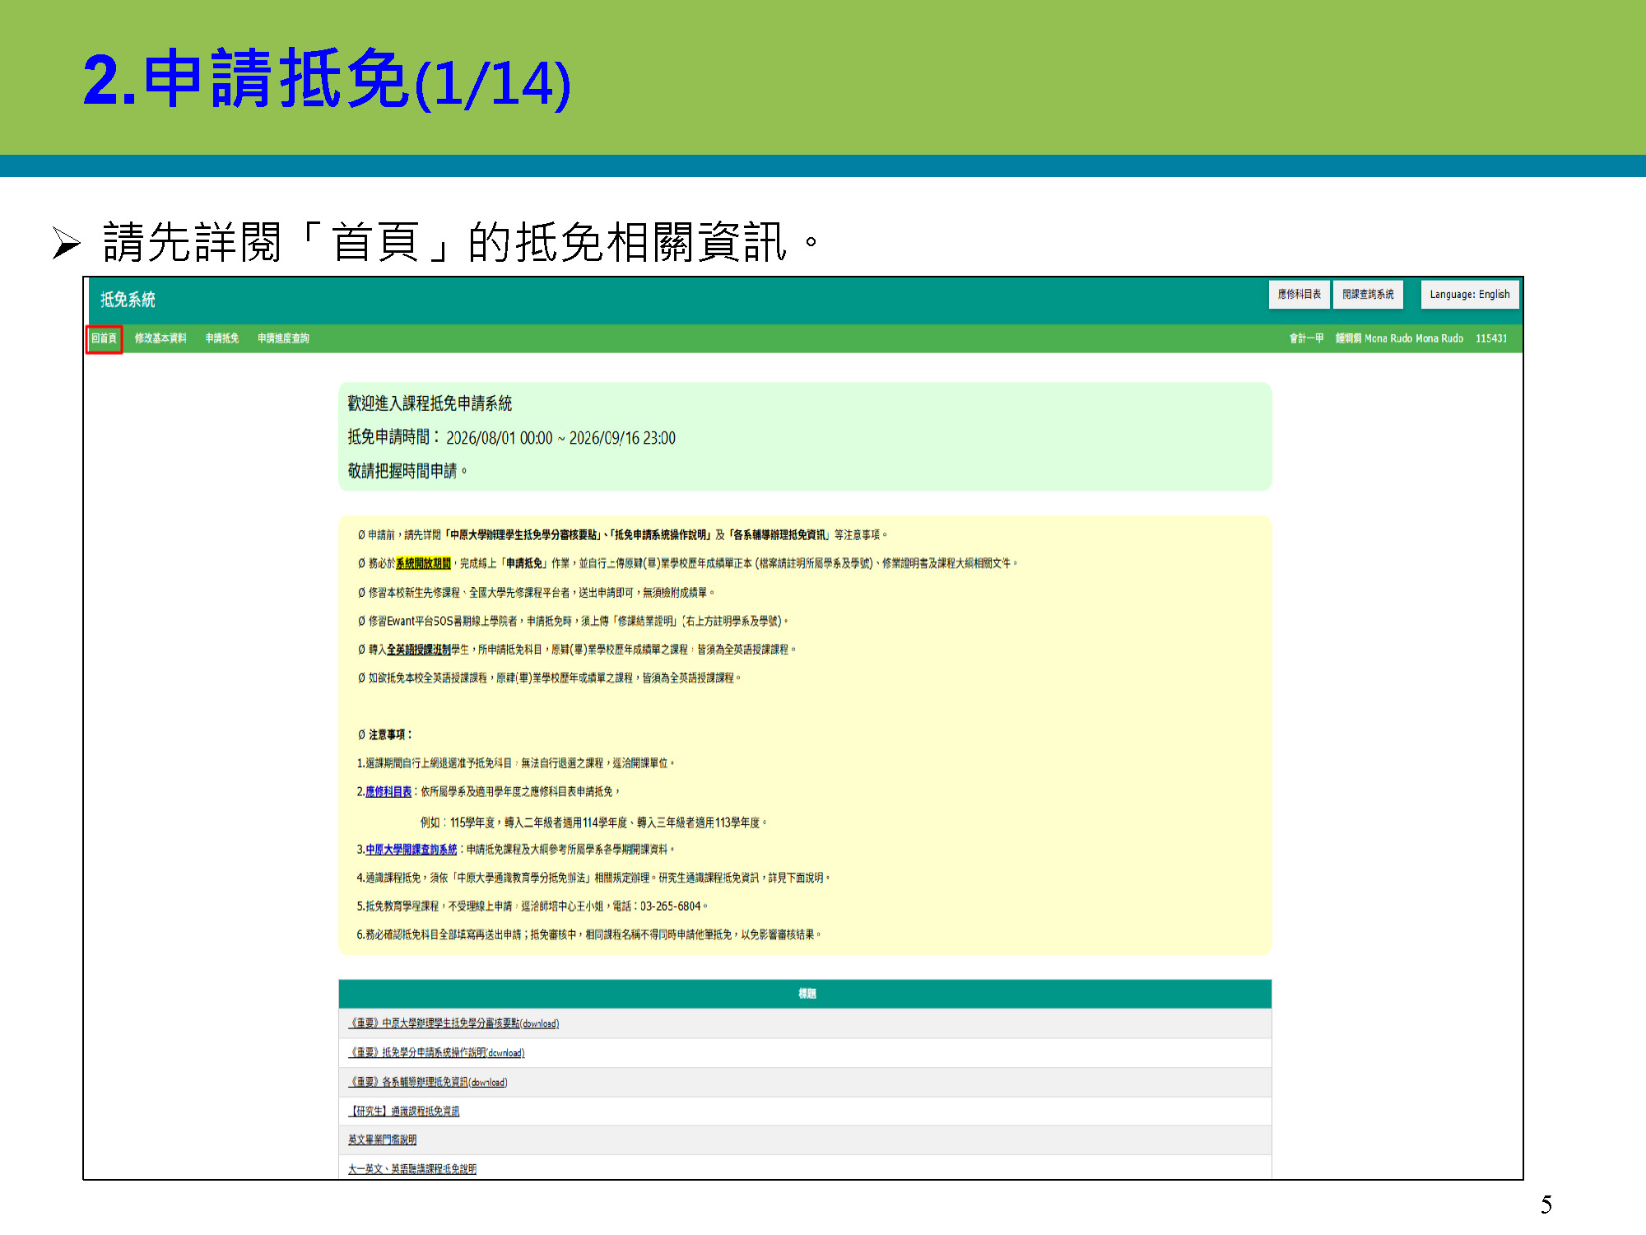
Task: Click the 應修科目表 button in header
Action: point(1300,295)
